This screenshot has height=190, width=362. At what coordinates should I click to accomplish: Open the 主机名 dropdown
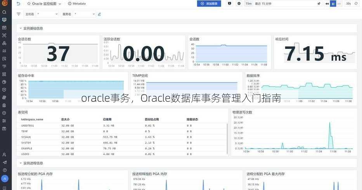(47, 14)
